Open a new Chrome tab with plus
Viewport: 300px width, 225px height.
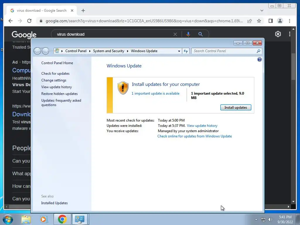[83, 11]
